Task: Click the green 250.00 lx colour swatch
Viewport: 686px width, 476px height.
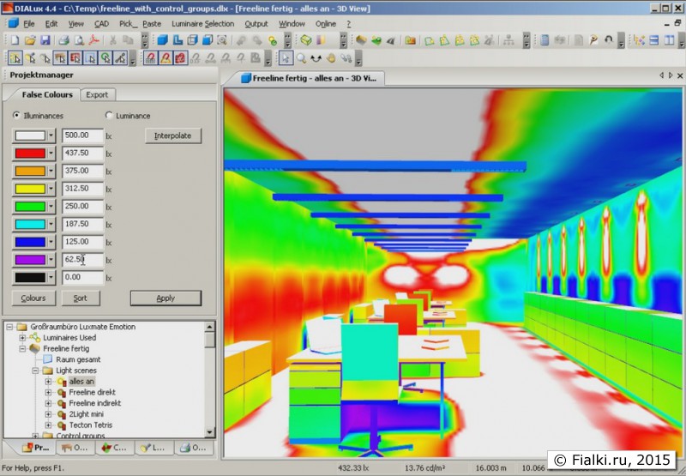Action: pos(29,207)
